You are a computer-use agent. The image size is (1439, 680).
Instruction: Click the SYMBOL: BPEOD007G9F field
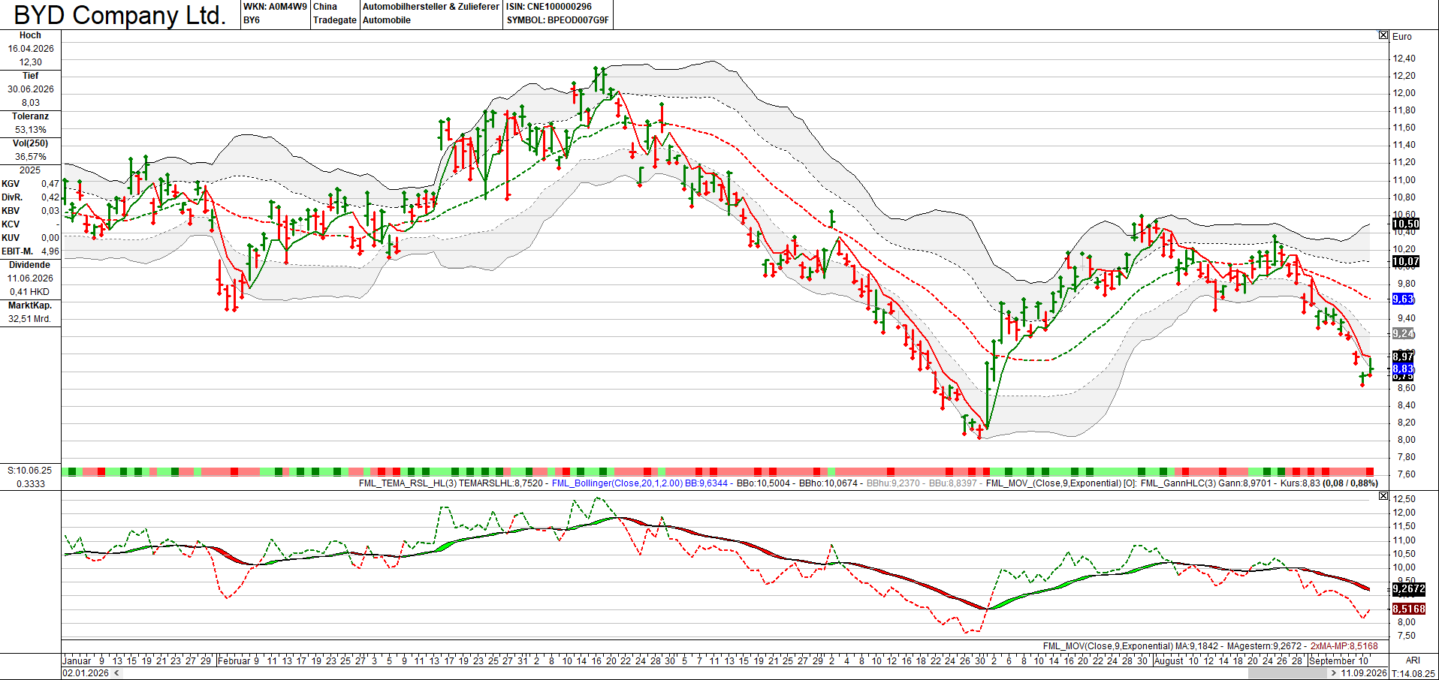[557, 20]
